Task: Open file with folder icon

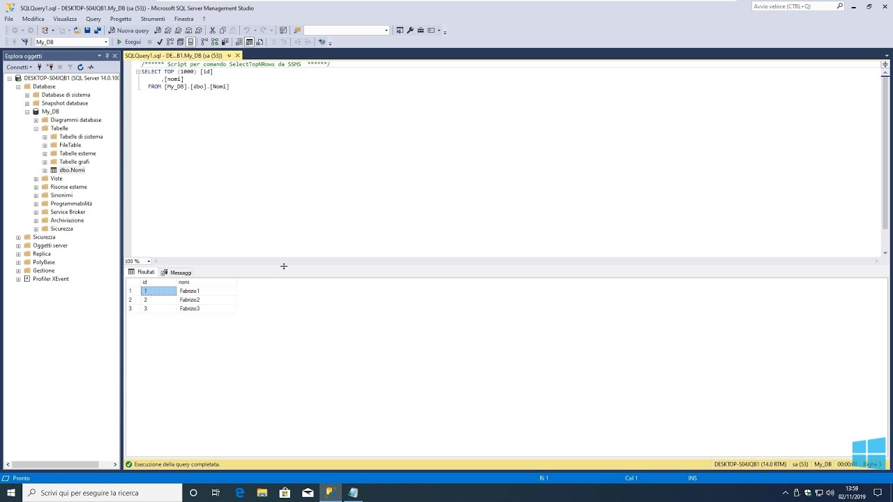Action: (x=77, y=31)
